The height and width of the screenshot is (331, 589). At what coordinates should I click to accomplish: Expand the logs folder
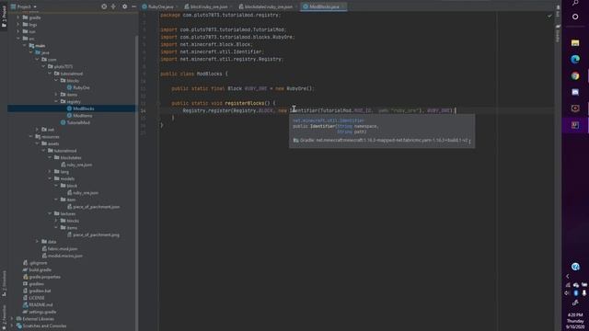coord(17,25)
